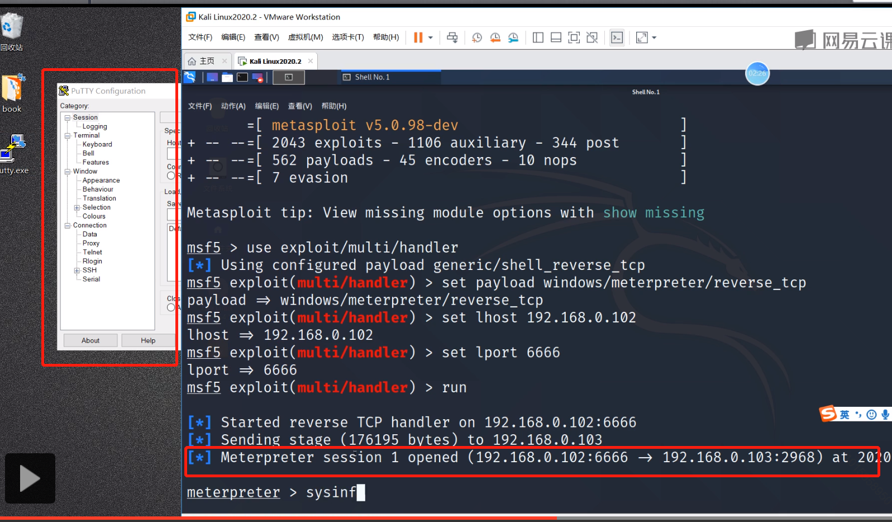Screen dimensions: 892x522
Task: Click the stretch guest display icon
Action: (x=642, y=37)
